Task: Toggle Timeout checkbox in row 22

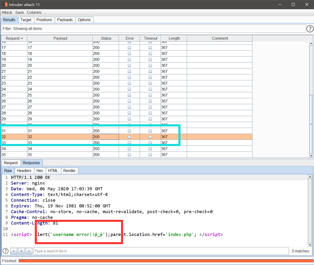Action: point(150,77)
